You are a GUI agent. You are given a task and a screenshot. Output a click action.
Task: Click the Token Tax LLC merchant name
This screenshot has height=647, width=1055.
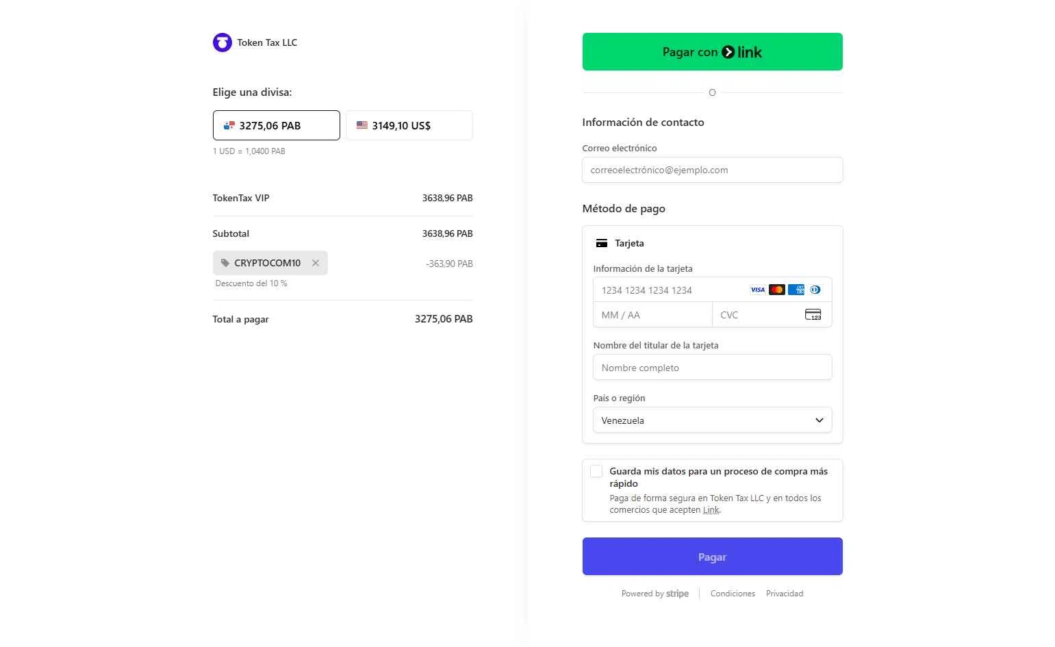(x=267, y=42)
